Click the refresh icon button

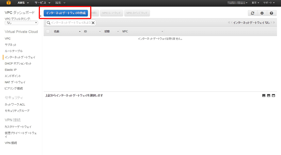coord(252,13)
